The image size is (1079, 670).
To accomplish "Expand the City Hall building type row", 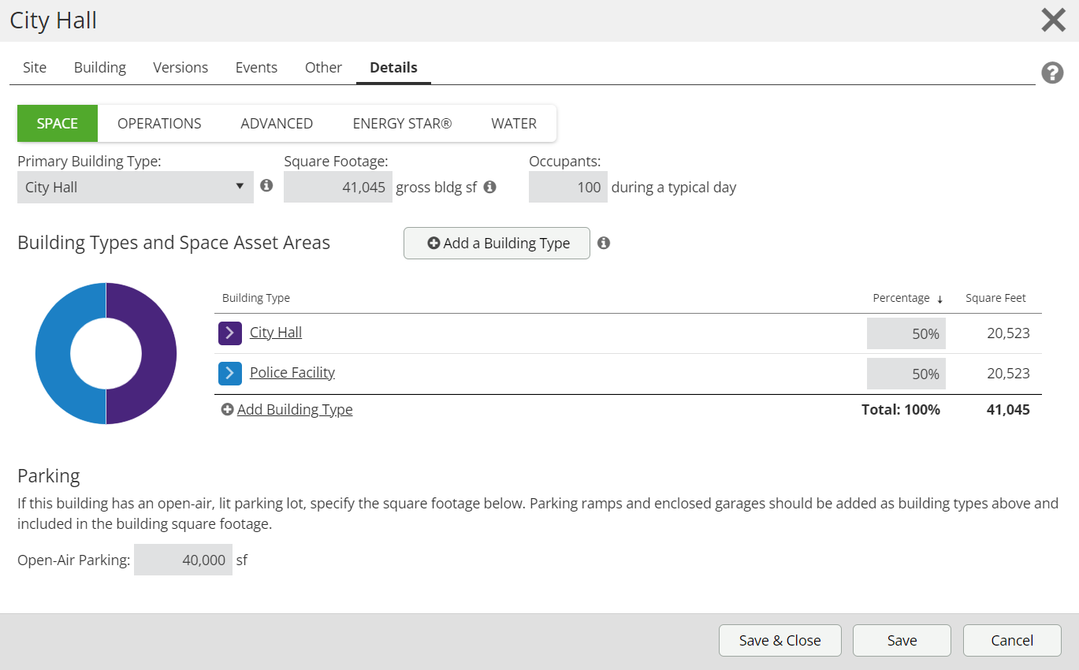I will [229, 333].
